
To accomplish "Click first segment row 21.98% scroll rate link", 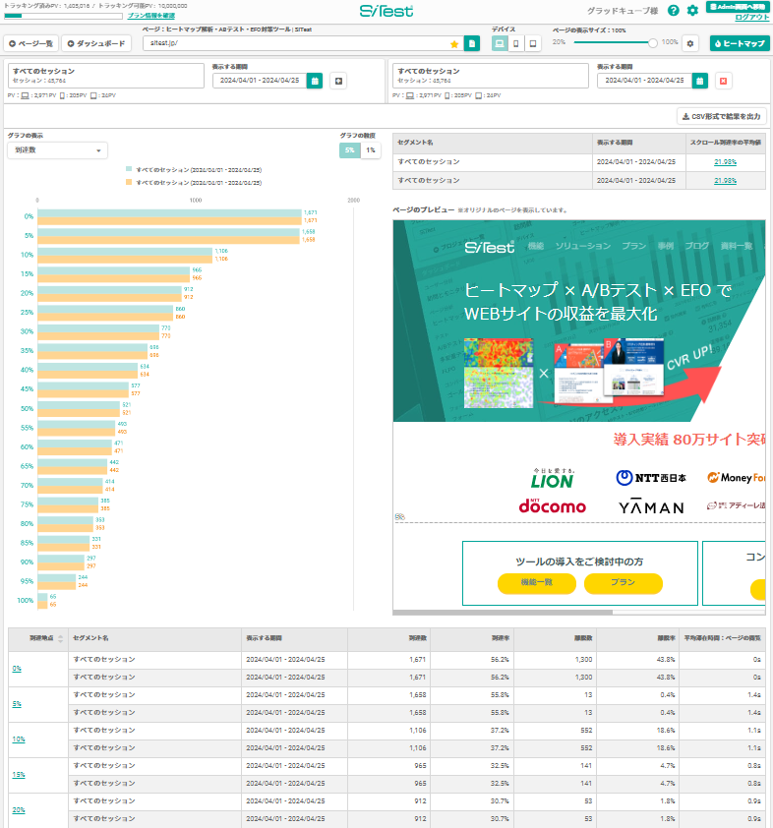I will (725, 162).
